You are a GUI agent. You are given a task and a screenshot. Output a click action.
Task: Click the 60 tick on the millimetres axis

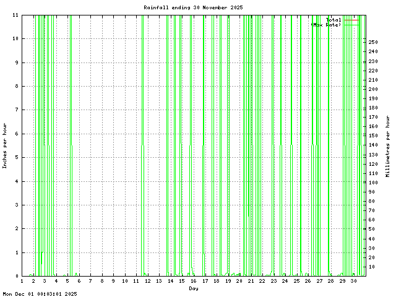(x=372, y=220)
